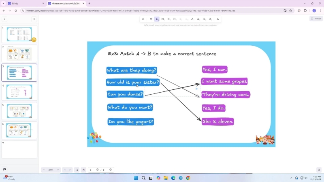Open Windows Start menu

coord(136,178)
